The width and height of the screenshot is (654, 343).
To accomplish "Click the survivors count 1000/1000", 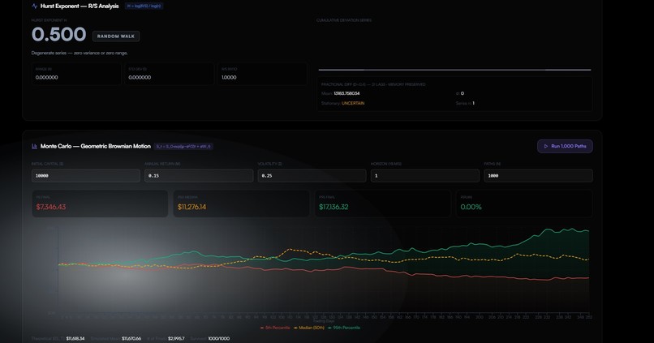I will click(218, 339).
